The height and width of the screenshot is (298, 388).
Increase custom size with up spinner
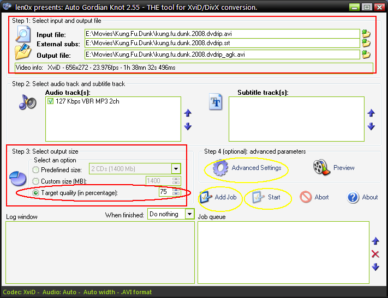[176, 179]
